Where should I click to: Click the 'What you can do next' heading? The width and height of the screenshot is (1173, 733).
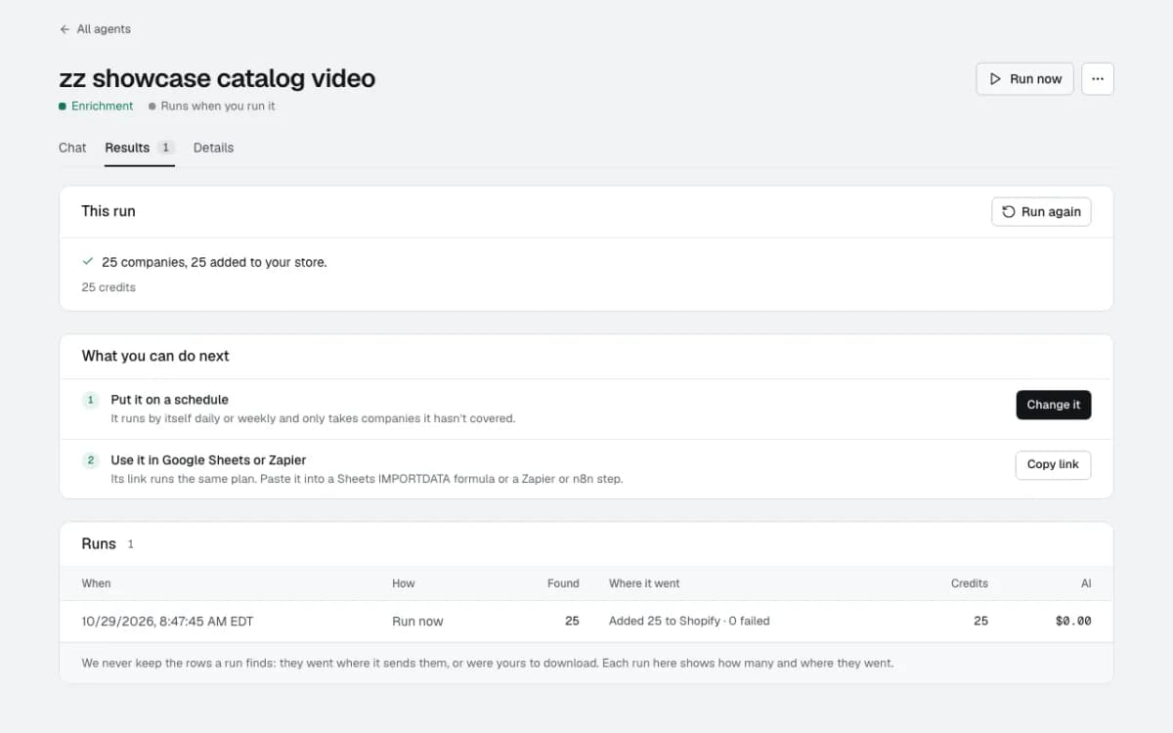point(155,356)
